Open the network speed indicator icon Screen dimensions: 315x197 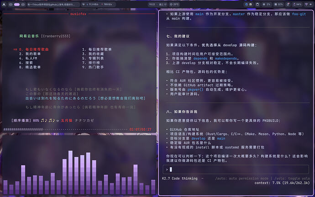(84, 5)
